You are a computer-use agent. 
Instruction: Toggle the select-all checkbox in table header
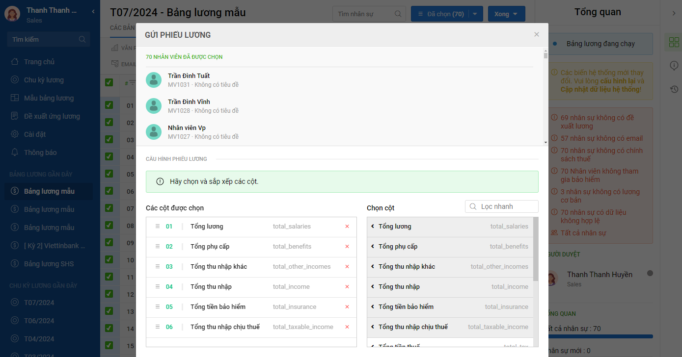pyautogui.click(x=109, y=82)
